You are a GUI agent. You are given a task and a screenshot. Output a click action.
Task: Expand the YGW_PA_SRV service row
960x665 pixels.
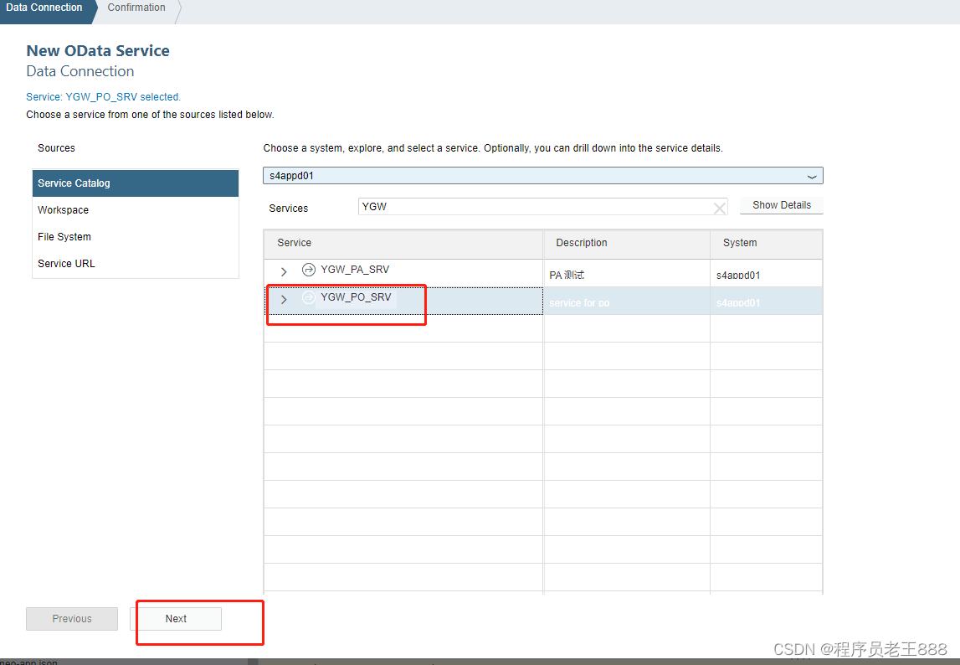[284, 271]
